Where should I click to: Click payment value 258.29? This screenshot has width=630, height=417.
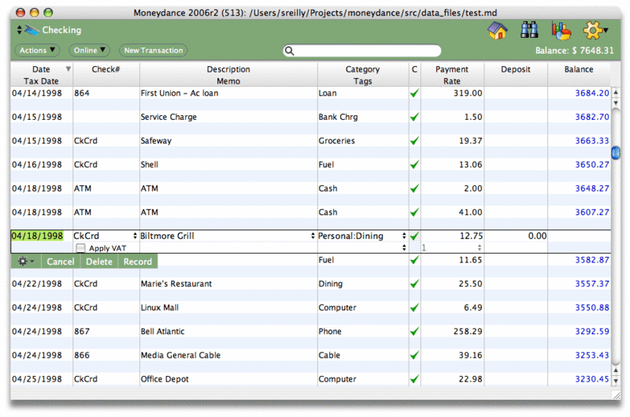point(468,331)
